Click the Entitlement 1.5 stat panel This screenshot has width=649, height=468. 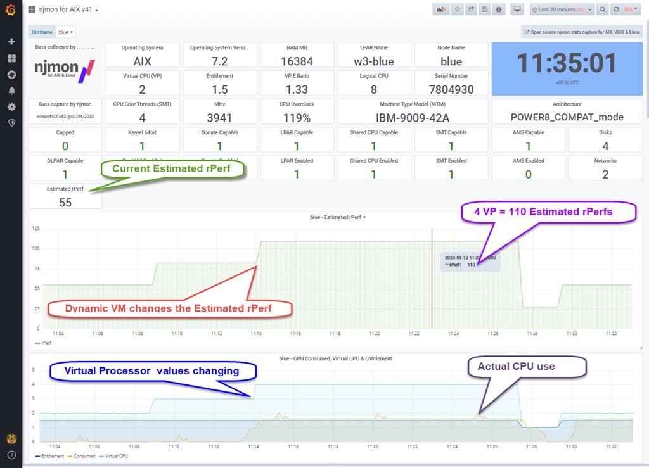coord(219,83)
